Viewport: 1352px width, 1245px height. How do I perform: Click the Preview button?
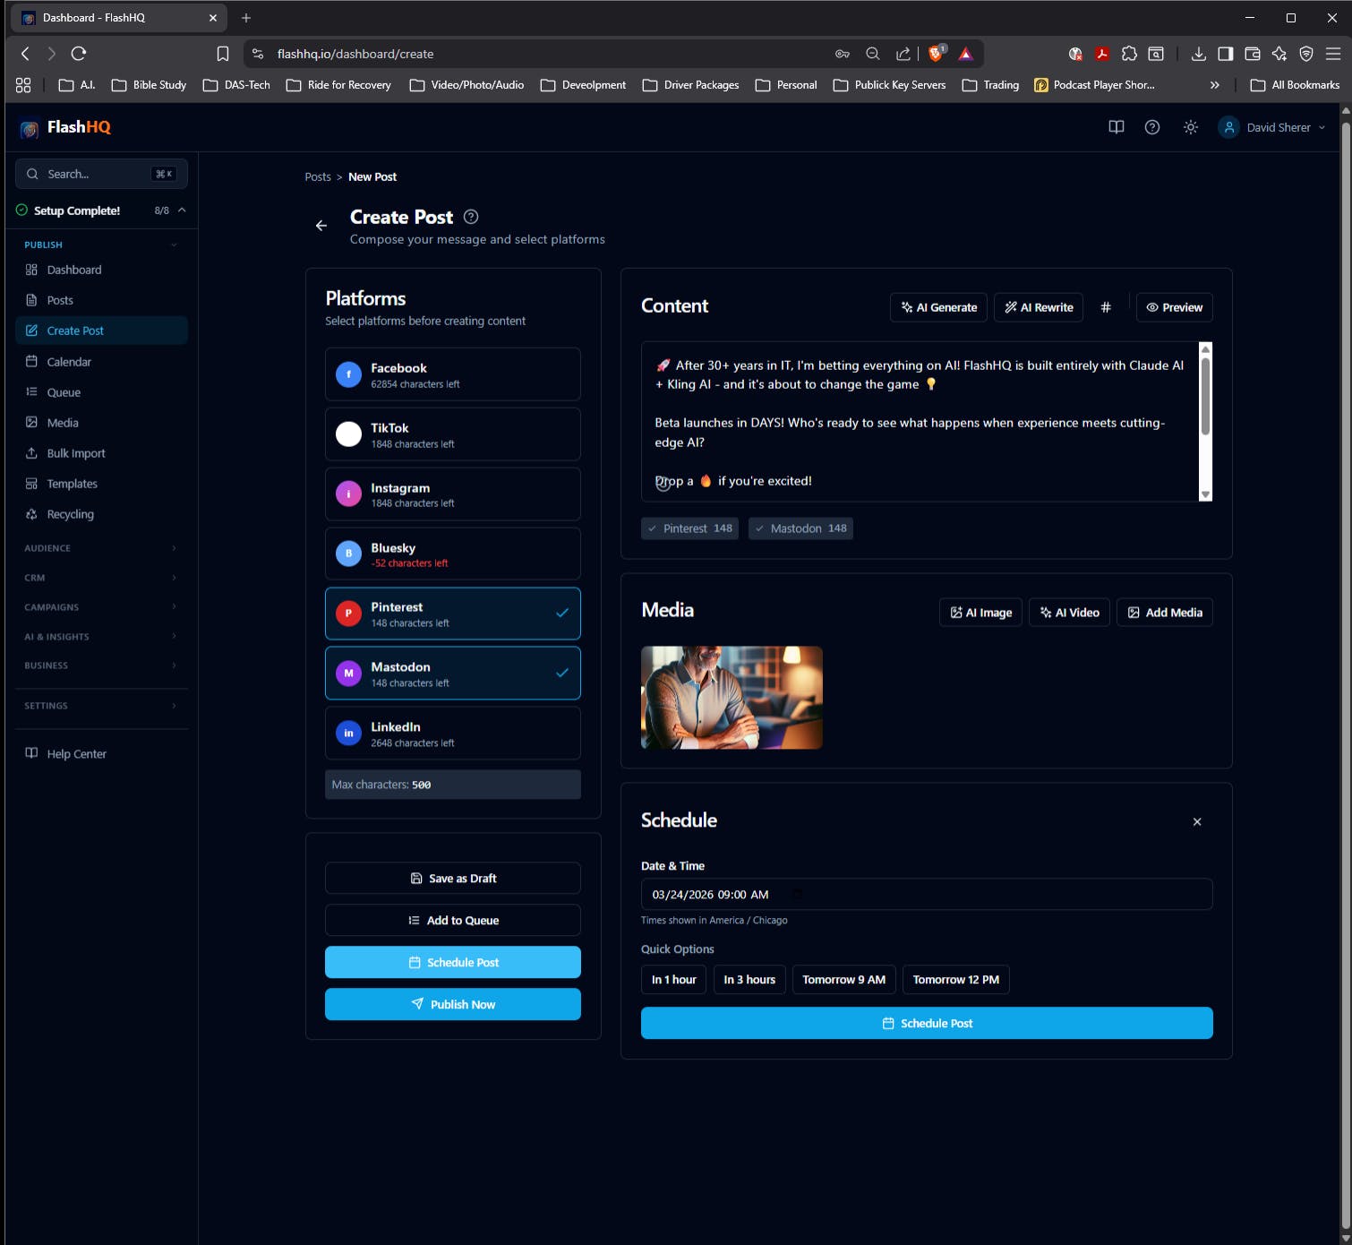[1175, 307]
